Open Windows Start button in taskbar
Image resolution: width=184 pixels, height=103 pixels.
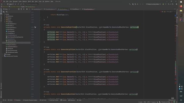181,2
